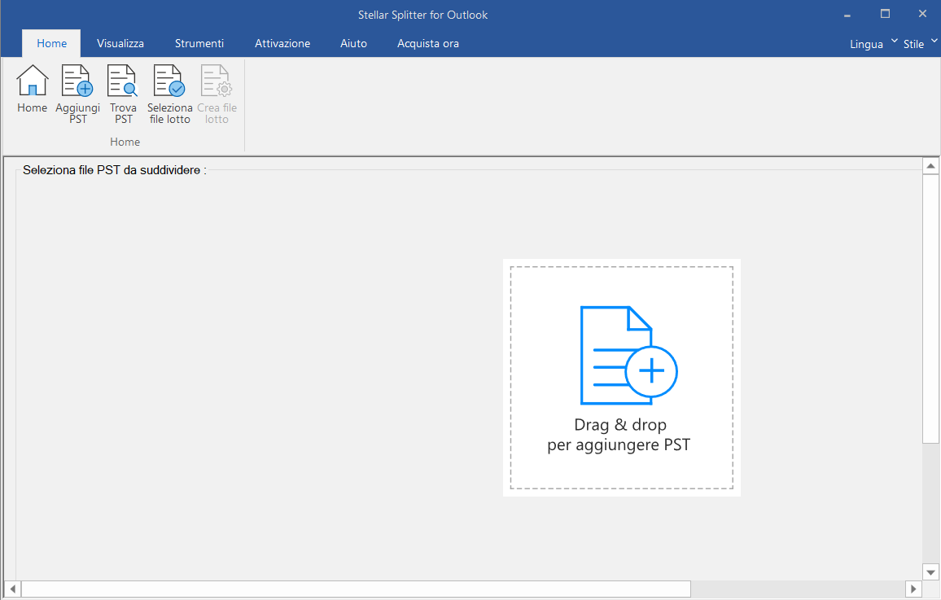
Task: Click the horizontal scrollbar thumb
Action: tap(356, 589)
